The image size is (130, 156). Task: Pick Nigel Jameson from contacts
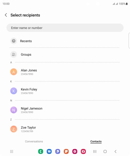tap(64, 110)
